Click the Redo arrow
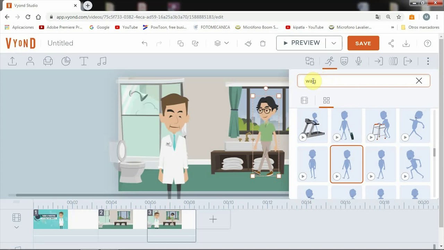The height and width of the screenshot is (250, 444). [159, 43]
